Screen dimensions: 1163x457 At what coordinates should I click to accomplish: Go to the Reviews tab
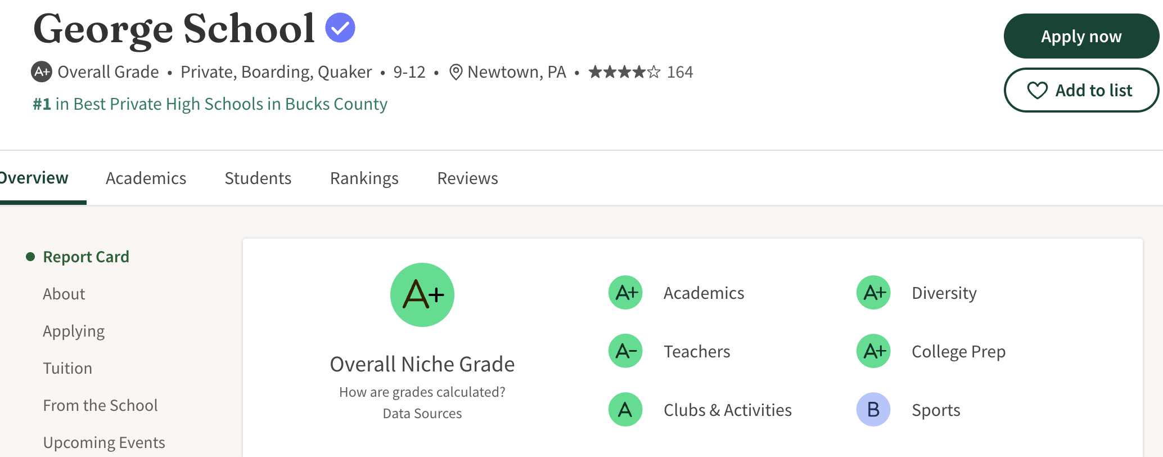pyautogui.click(x=467, y=178)
